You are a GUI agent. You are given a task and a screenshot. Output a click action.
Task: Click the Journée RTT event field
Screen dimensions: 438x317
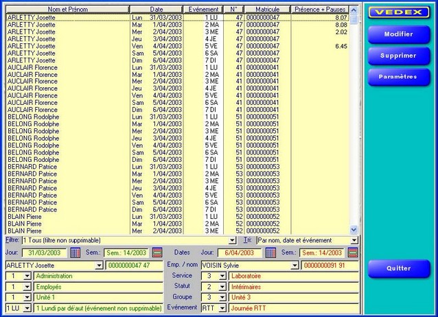tap(294, 308)
